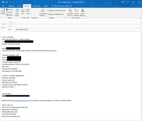This screenshot has height=121, width=142.
Task: Open the licensing@mepcad.com link
Action: click(21, 101)
